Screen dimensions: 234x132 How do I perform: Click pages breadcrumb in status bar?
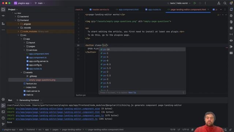[55, 129]
